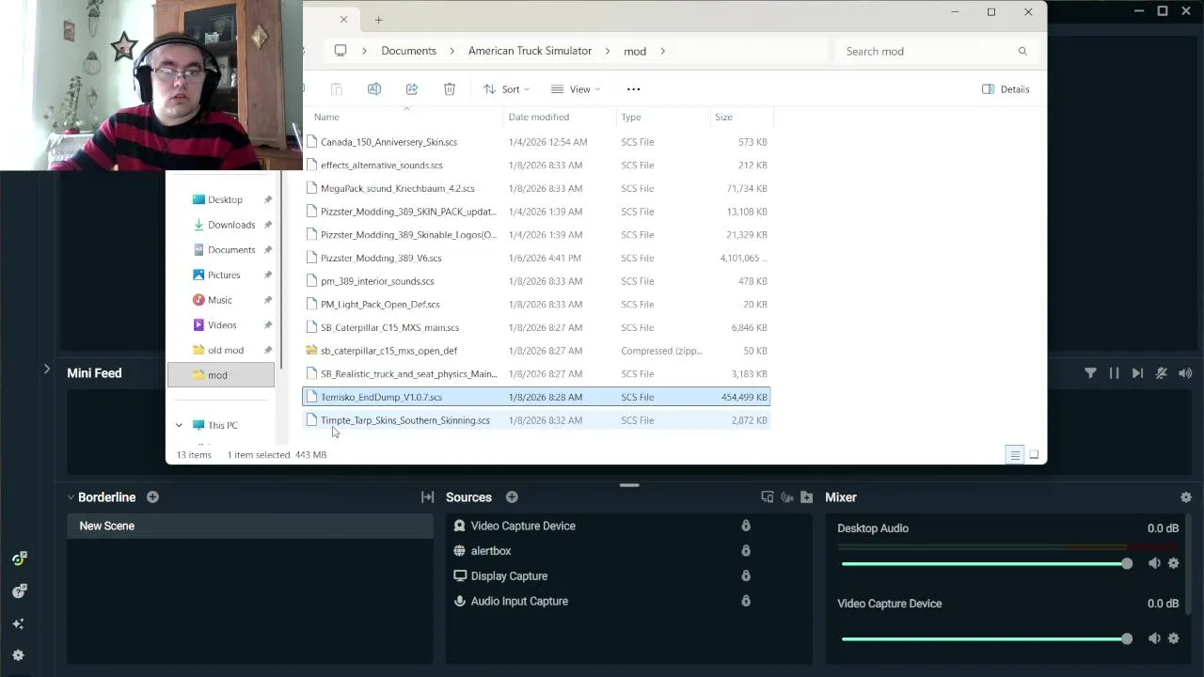Toggle lock on Display Capture source

pyautogui.click(x=746, y=576)
